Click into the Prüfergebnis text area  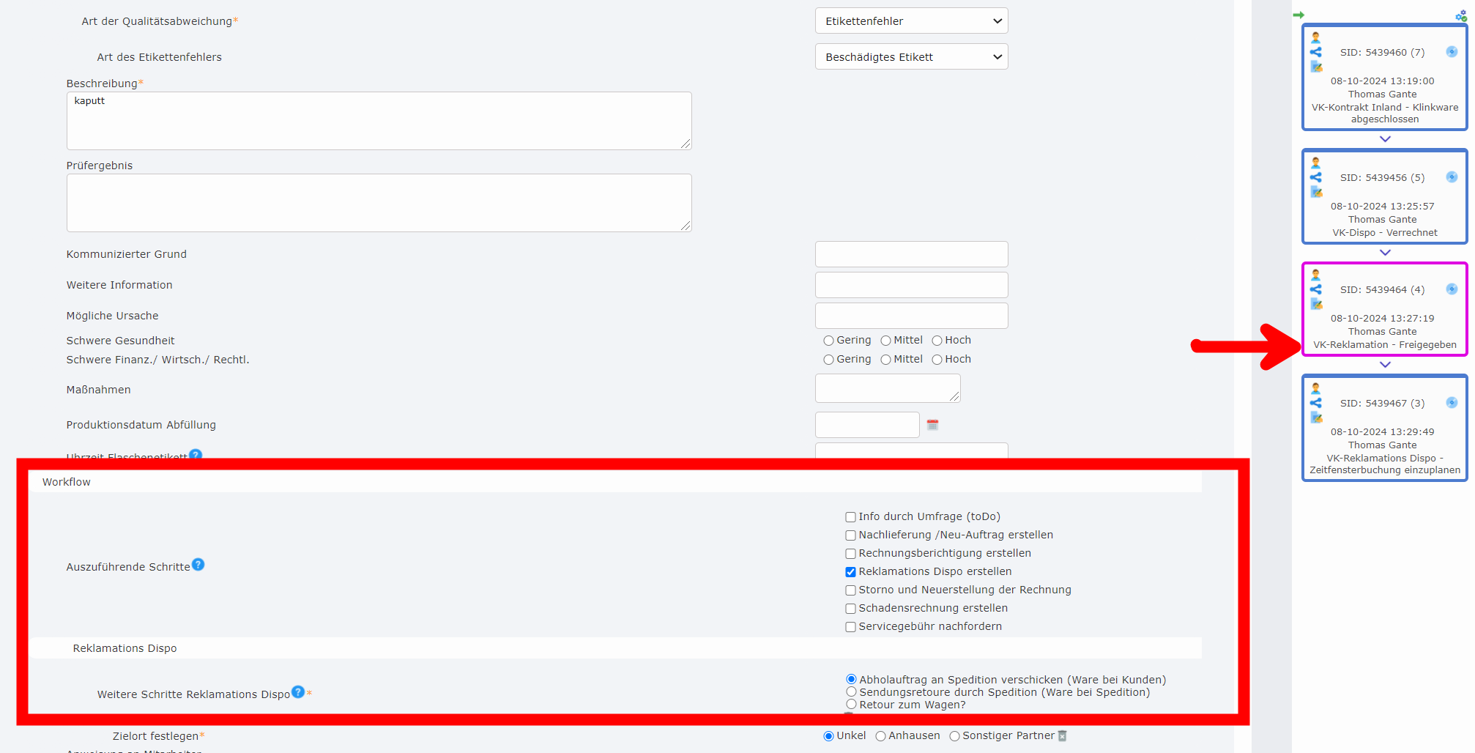(379, 203)
